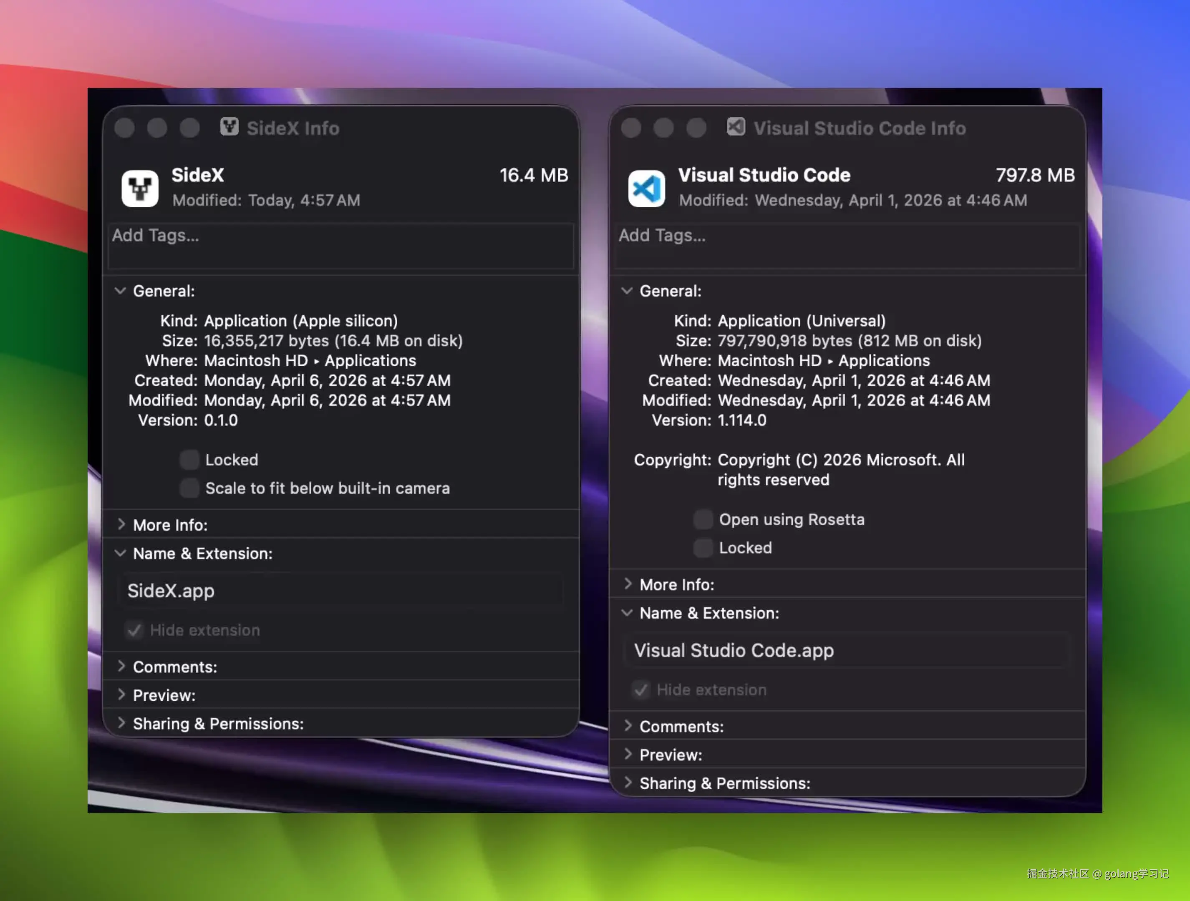Viewport: 1190px width, 901px height.
Task: Click the large Visual Studio Code icon
Action: click(x=646, y=188)
